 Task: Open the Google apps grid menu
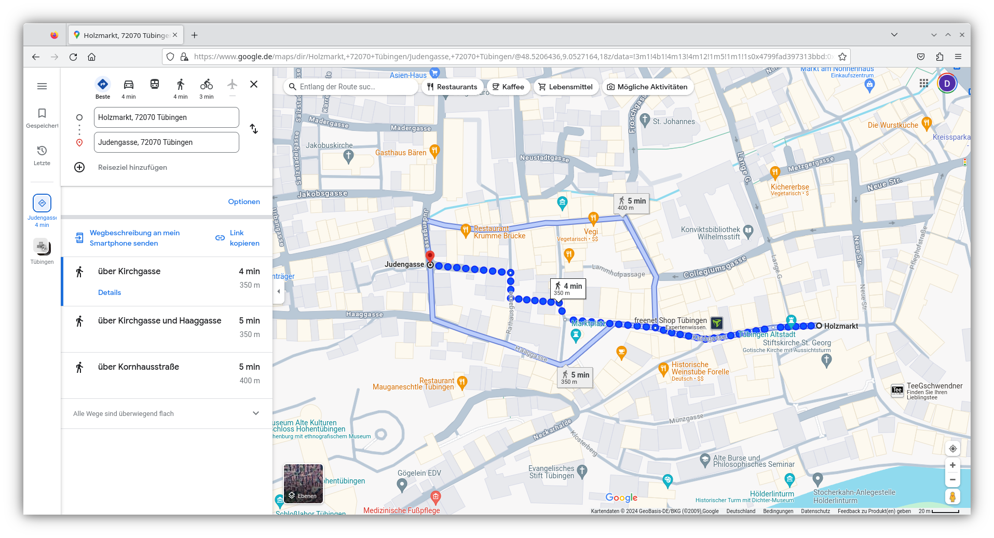click(923, 83)
